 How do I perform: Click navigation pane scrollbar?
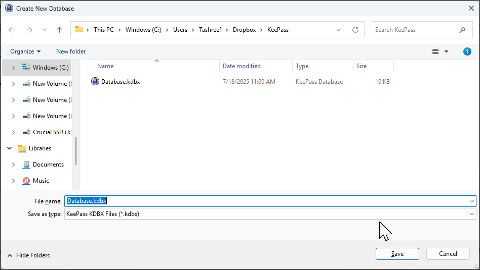pos(76,151)
